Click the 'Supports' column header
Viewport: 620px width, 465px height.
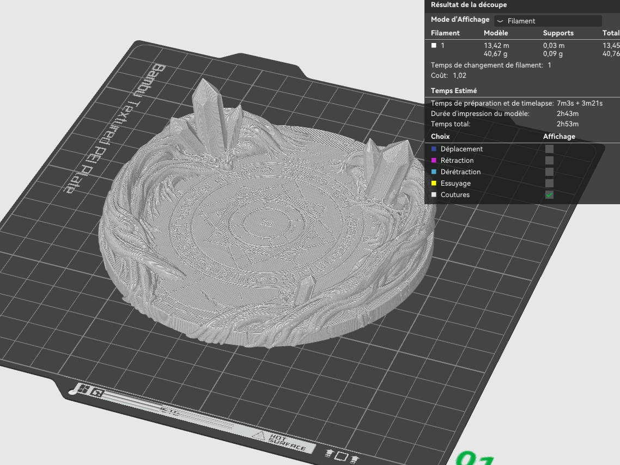pyautogui.click(x=558, y=33)
